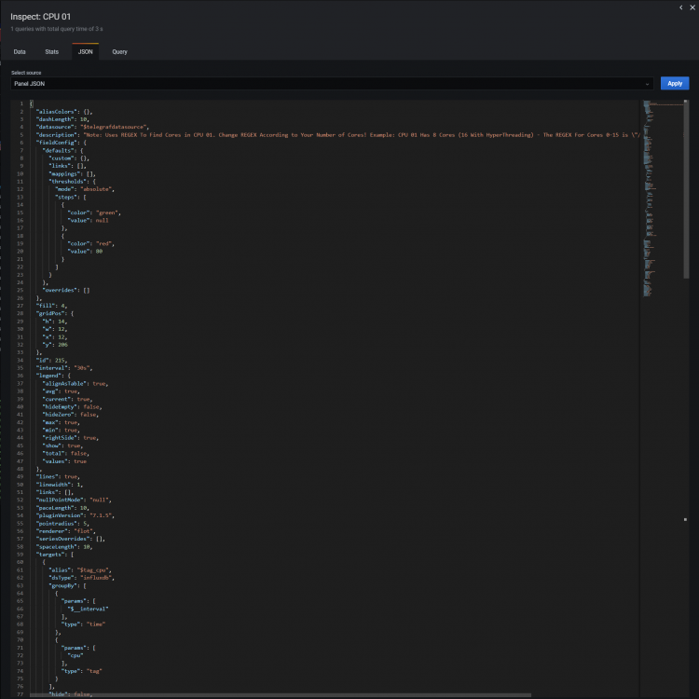Click the "color": "red" line
This screenshot has width=699, height=699.
(x=91, y=243)
